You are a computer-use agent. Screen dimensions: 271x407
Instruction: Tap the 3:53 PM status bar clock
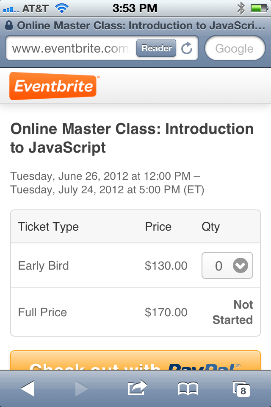pos(135,8)
